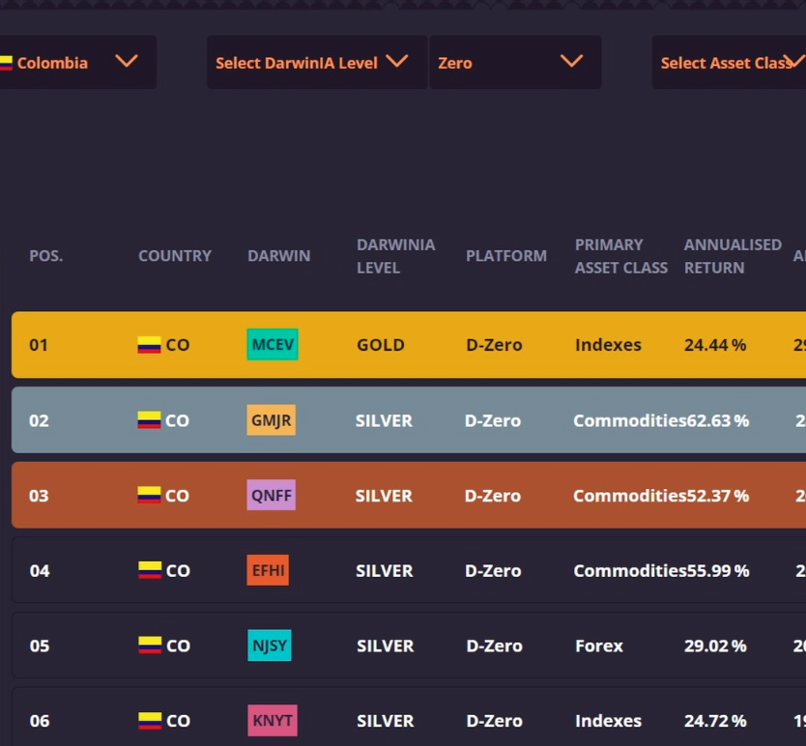Open the EFHI darwin badge
Image resolution: width=806 pixels, height=746 pixels.
[268, 570]
